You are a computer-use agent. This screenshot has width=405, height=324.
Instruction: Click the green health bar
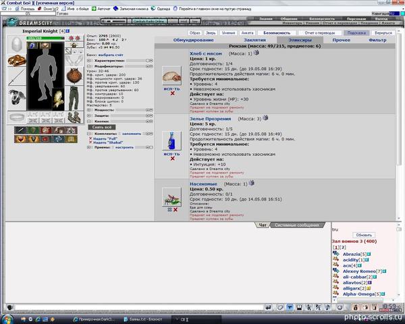(x=45, y=38)
